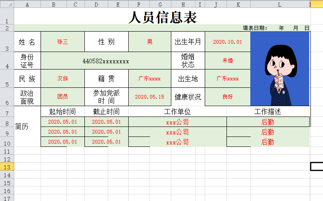Click the 参加党派时间 label cell
The height and width of the screenshot is (201, 323).
(107, 97)
